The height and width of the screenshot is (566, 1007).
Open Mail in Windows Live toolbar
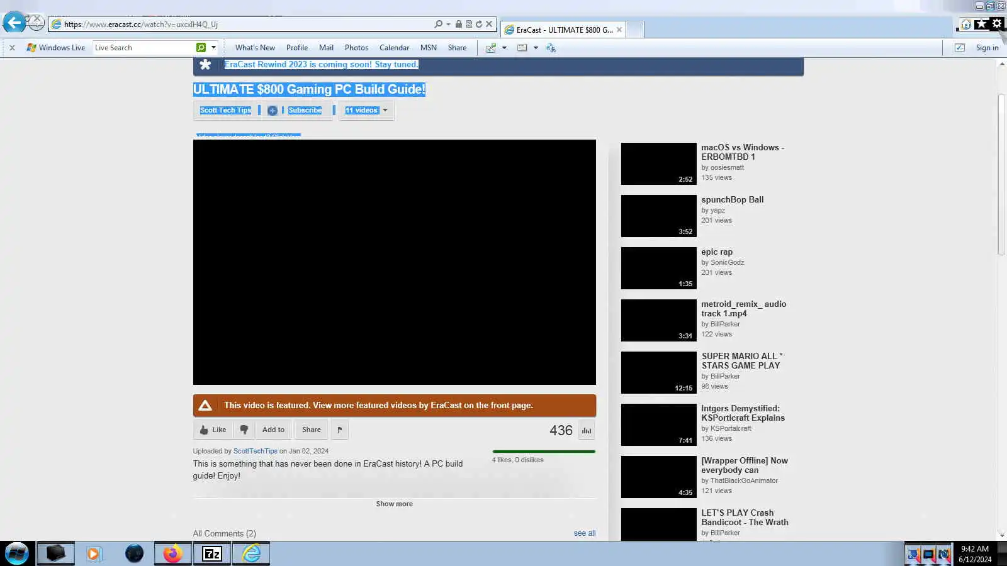click(x=326, y=48)
